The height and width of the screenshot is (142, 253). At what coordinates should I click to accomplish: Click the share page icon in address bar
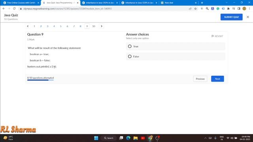[190, 9]
